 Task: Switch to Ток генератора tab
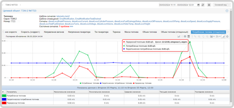pos(102,32)
